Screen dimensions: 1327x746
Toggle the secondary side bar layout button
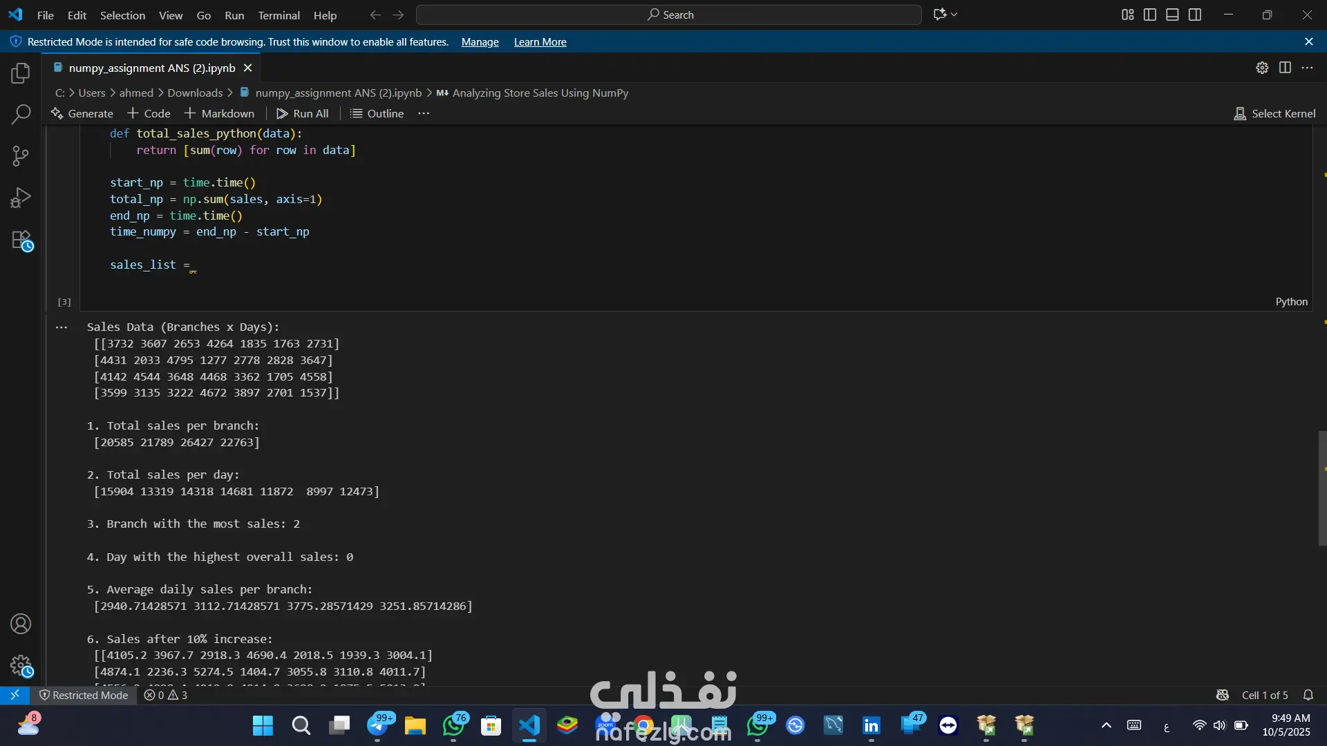pos(1195,15)
